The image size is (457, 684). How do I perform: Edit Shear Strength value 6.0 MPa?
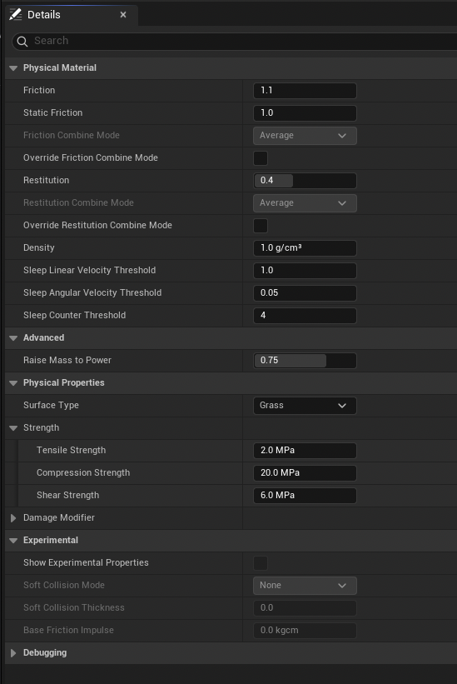(305, 495)
